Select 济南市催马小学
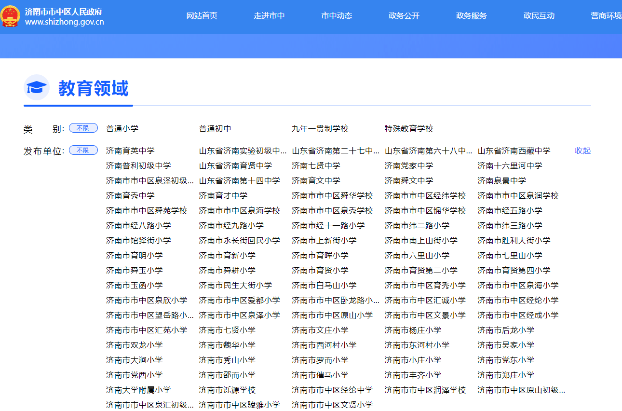This screenshot has width=622, height=411. [320, 375]
